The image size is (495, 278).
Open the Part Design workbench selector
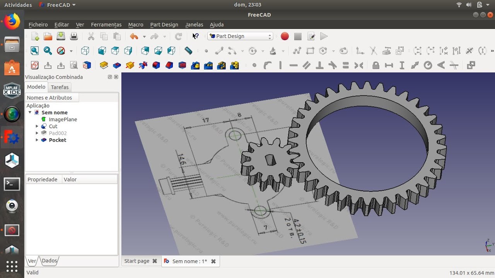[240, 36]
